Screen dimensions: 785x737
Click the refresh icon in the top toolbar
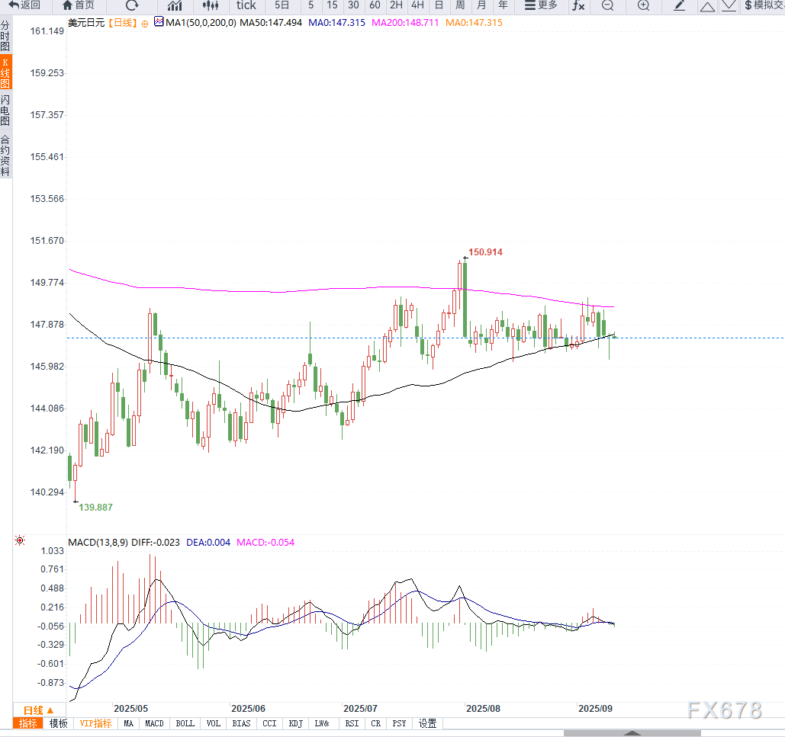(x=132, y=5)
